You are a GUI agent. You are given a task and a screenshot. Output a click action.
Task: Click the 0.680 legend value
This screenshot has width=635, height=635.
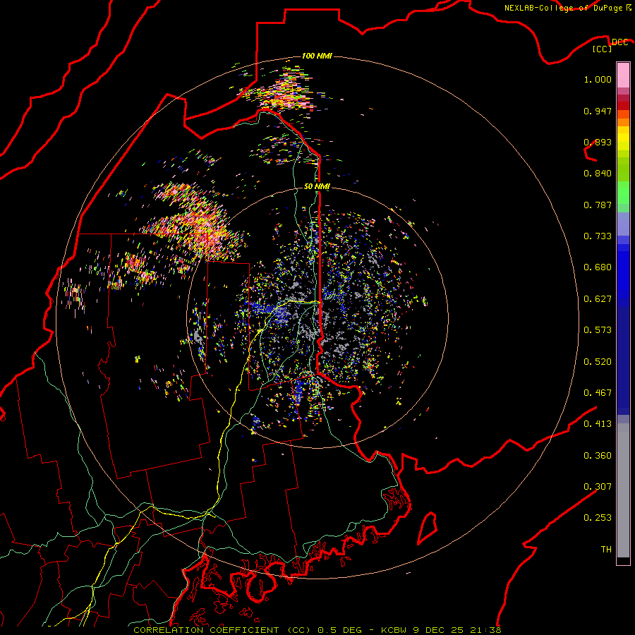point(598,267)
